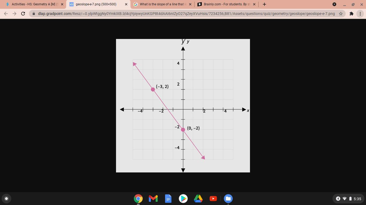Image resolution: width=366 pixels, height=205 pixels.
Task: Open the 5:35 clock status area
Action: point(357,199)
